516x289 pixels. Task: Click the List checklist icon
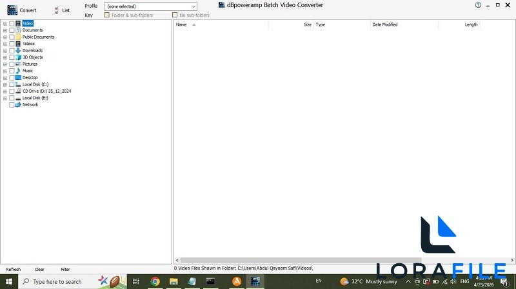57,10
